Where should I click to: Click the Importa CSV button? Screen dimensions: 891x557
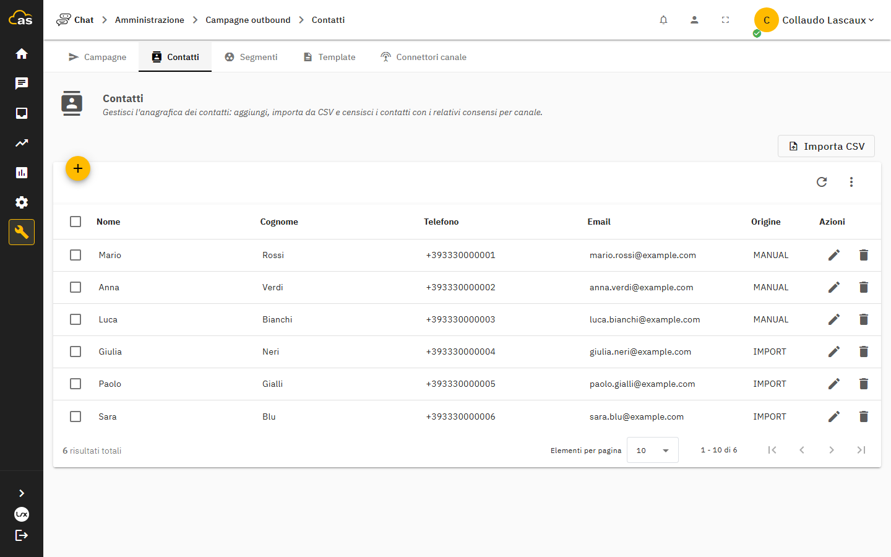pyautogui.click(x=826, y=146)
